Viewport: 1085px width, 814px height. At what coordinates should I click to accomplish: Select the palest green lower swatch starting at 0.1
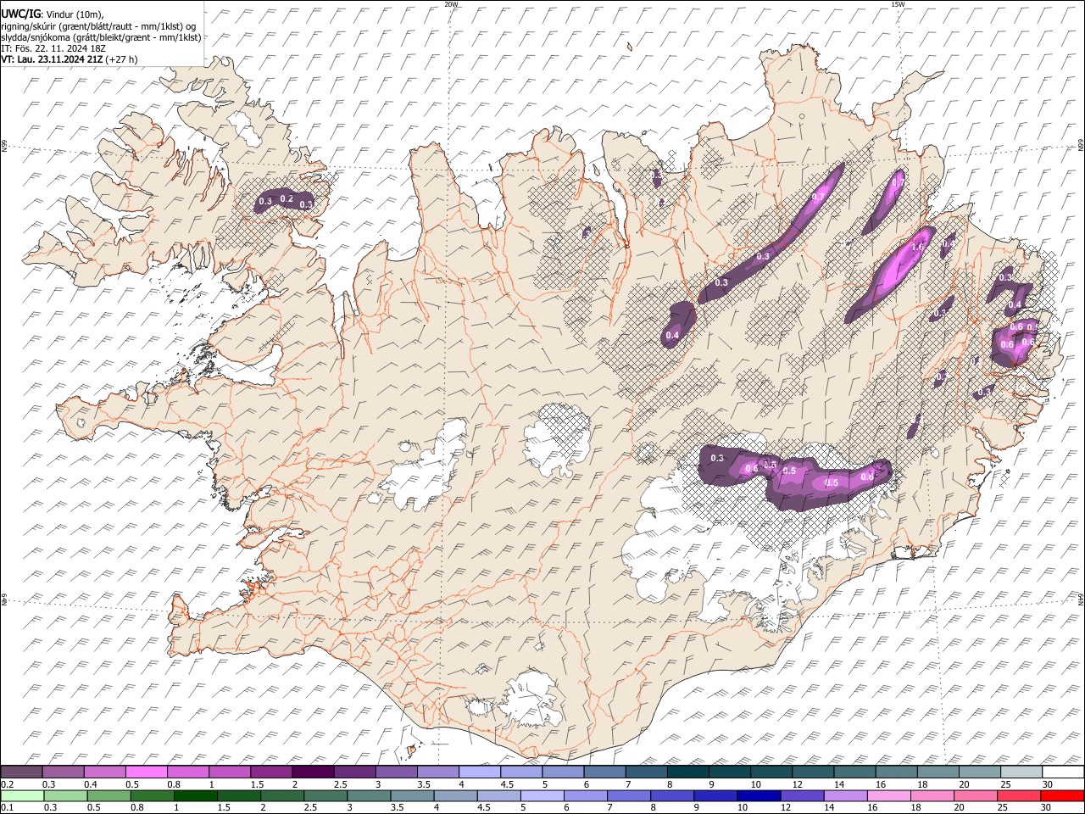pyautogui.click(x=22, y=795)
